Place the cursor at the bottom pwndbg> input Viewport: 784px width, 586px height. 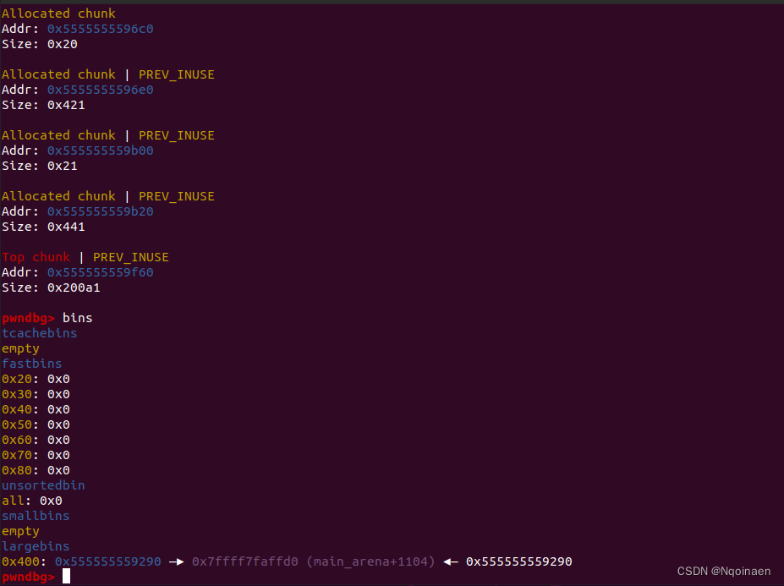(66, 577)
